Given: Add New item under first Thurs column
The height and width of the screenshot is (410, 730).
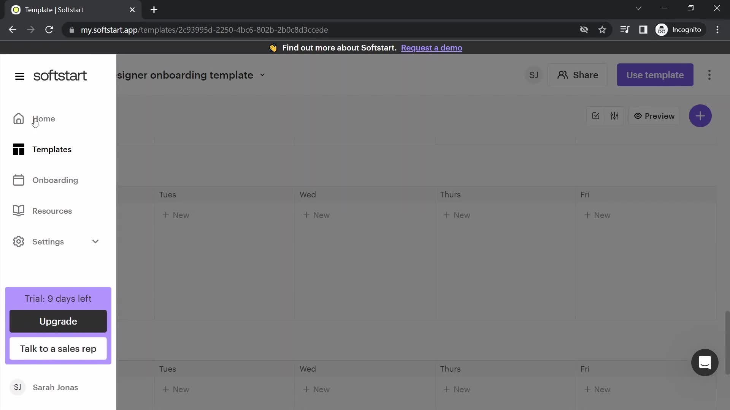Looking at the screenshot, I should click(457, 215).
